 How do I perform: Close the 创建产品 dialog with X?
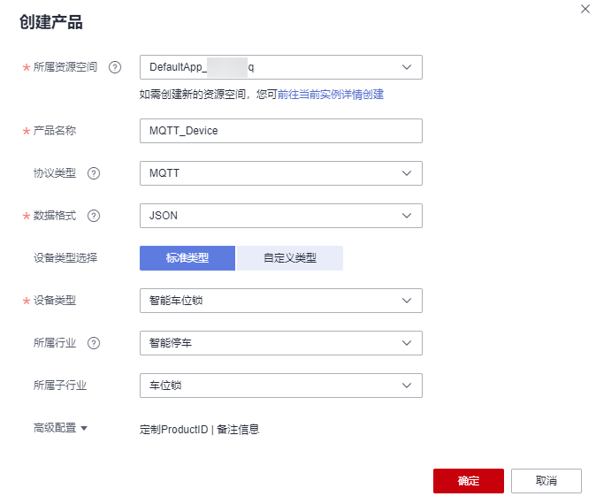tap(585, 9)
